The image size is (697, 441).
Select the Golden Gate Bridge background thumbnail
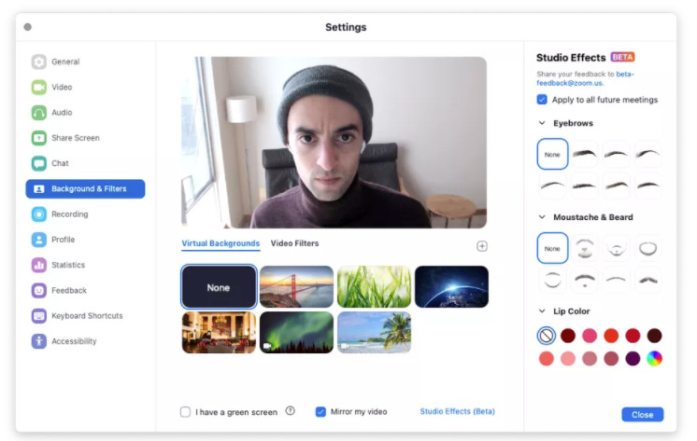pos(296,286)
